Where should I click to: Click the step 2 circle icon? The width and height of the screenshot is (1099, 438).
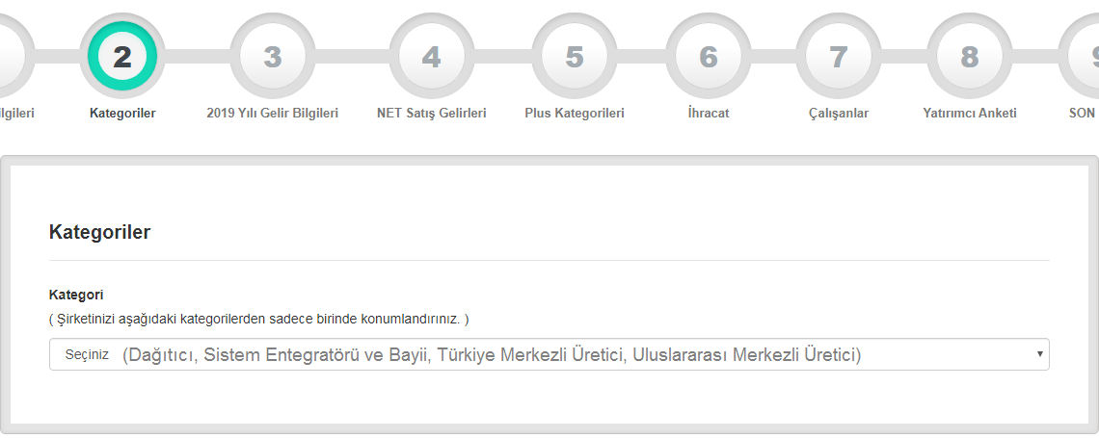(x=122, y=57)
